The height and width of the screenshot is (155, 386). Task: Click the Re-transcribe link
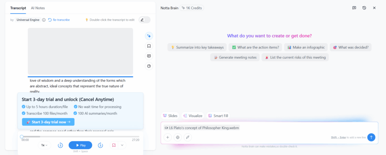click(x=59, y=20)
